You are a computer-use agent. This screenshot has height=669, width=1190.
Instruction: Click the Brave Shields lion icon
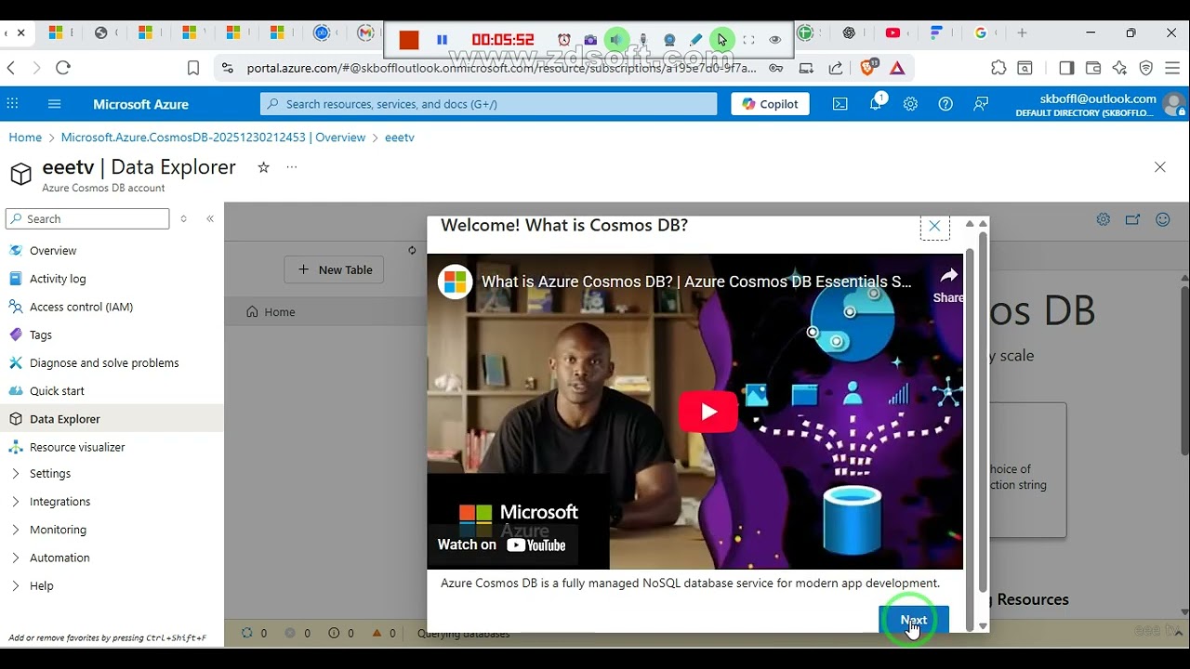click(868, 68)
